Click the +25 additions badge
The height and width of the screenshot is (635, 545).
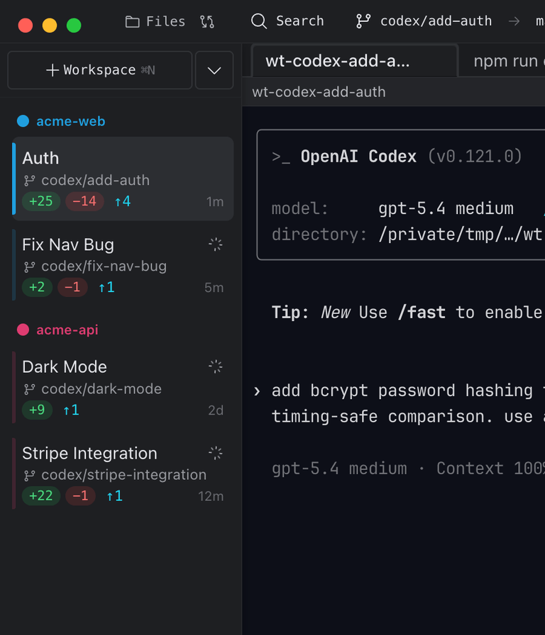(x=41, y=201)
